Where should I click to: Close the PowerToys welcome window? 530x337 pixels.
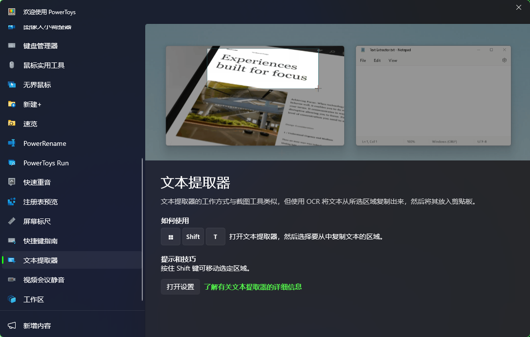(x=518, y=7)
